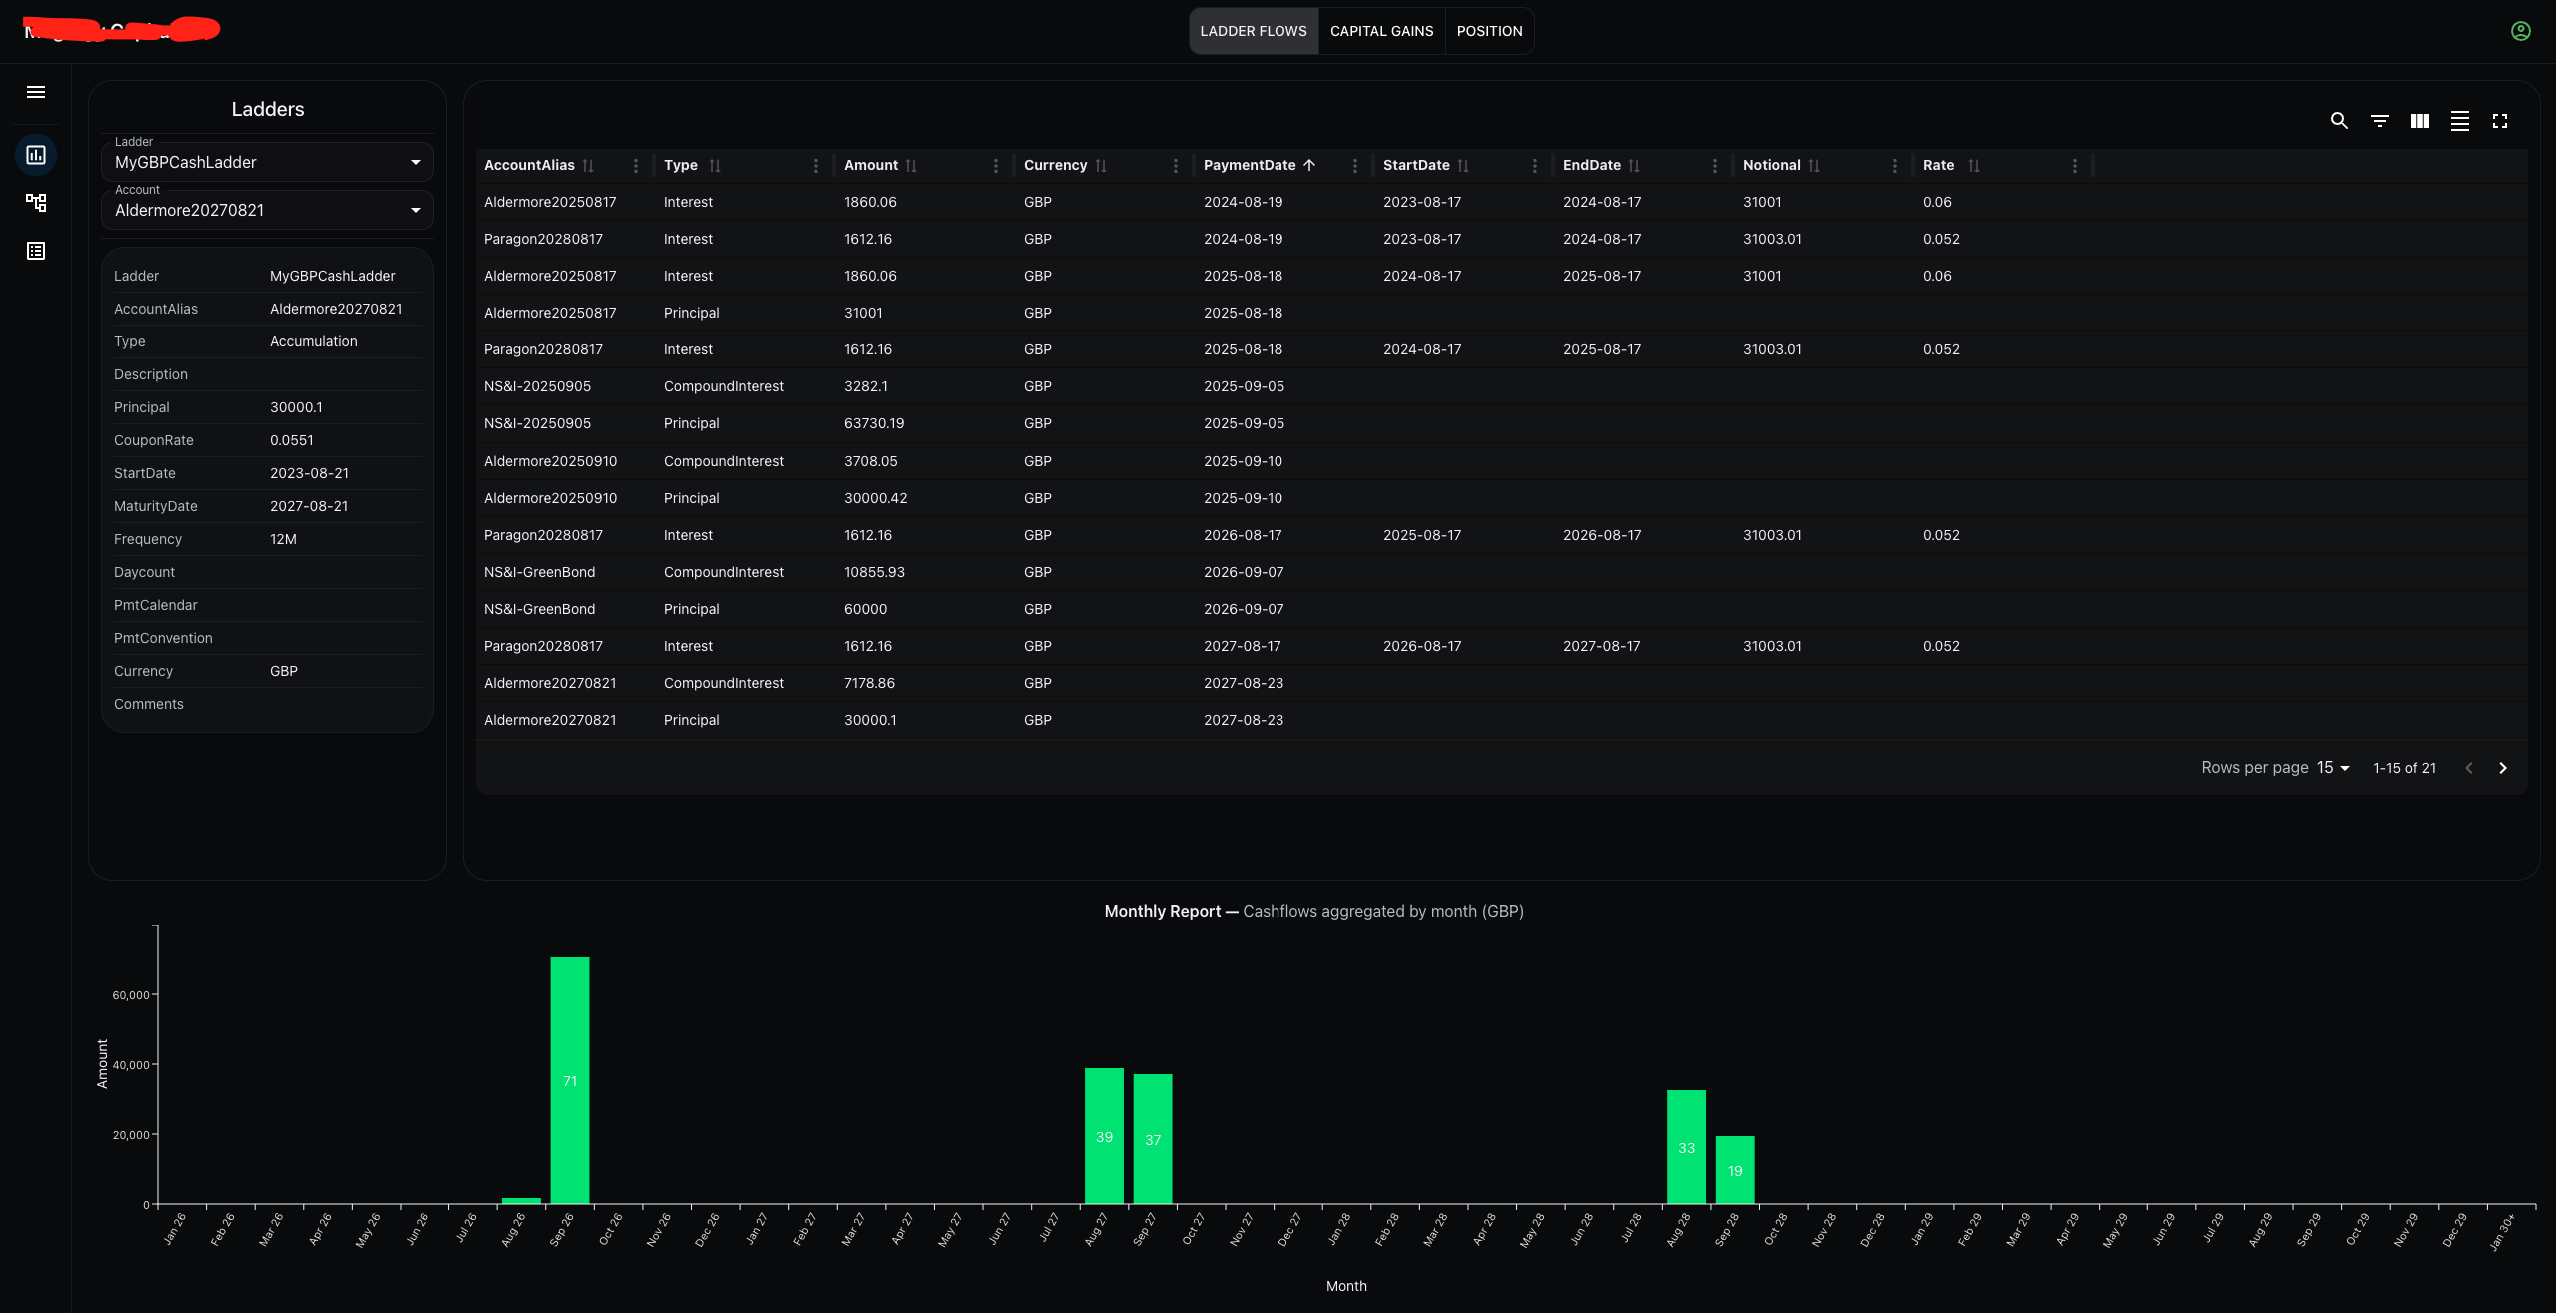Image resolution: width=2556 pixels, height=1313 pixels.
Task: Open the navigation hamburger menu
Action: click(x=36, y=92)
